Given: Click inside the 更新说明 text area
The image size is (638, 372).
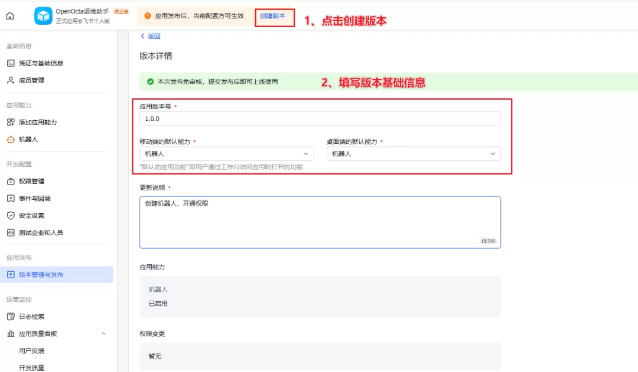Looking at the screenshot, I should point(320,222).
